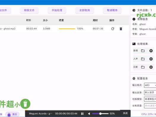Click the 移除文件 button
The width and height of the screenshot is (156, 117).
pyautogui.click(x=29, y=10)
